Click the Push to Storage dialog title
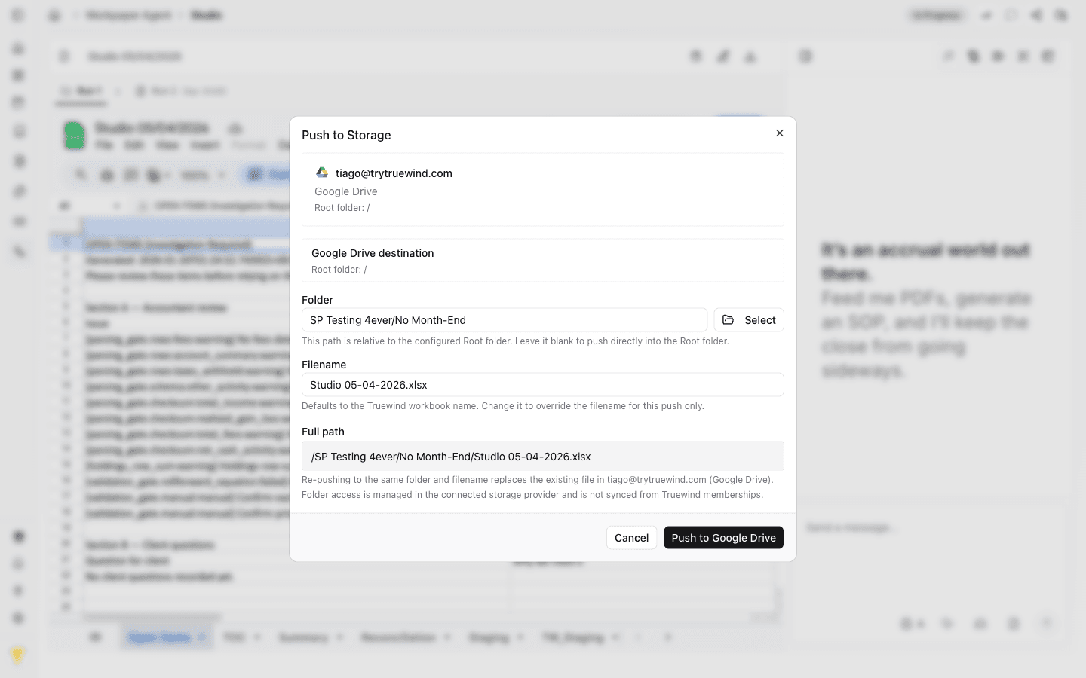The width and height of the screenshot is (1086, 678). point(346,135)
